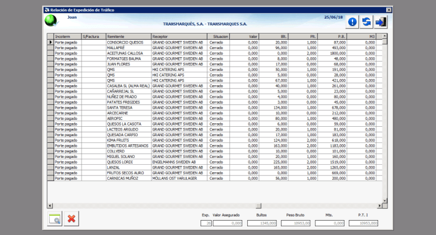
Task: Select the LANZAL cell
Action: [129, 168]
